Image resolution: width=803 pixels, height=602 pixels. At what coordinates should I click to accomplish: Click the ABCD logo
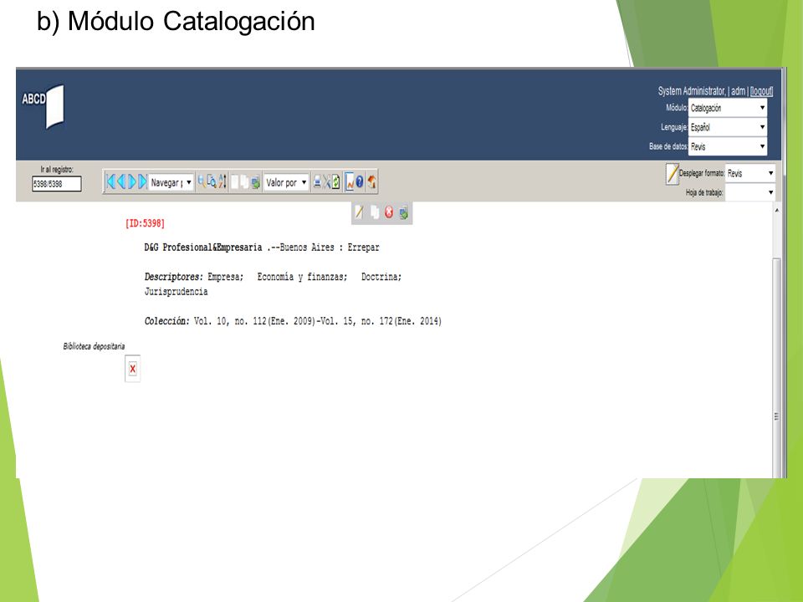[x=43, y=106]
